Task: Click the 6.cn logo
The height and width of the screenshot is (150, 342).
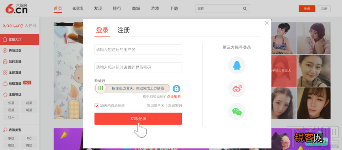Action: pyautogui.click(x=17, y=9)
